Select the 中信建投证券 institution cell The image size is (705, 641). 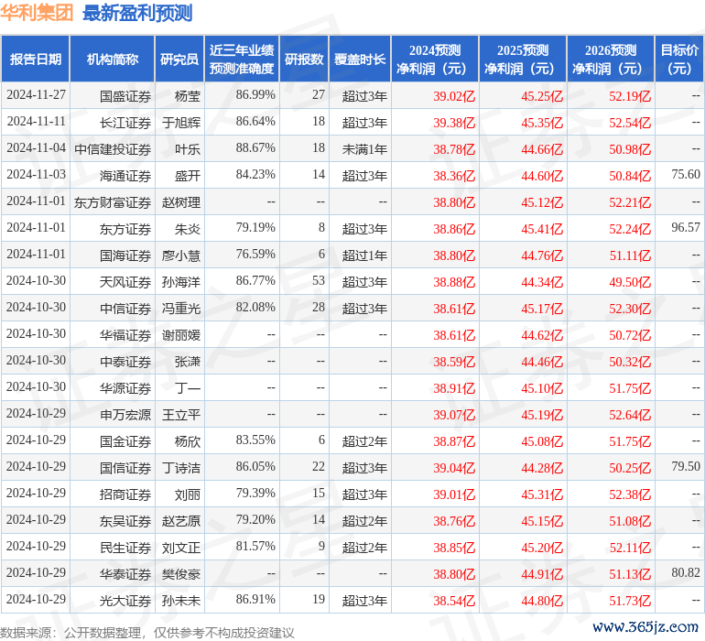tap(113, 149)
